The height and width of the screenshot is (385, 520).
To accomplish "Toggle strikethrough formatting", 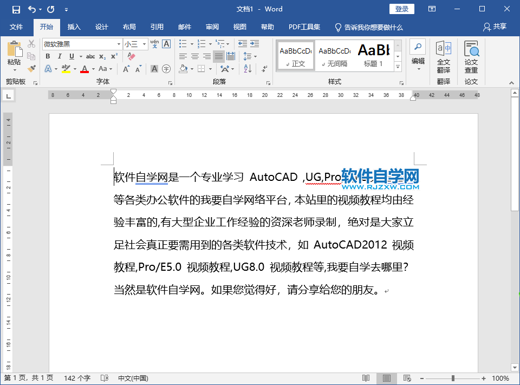I will click(x=90, y=56).
